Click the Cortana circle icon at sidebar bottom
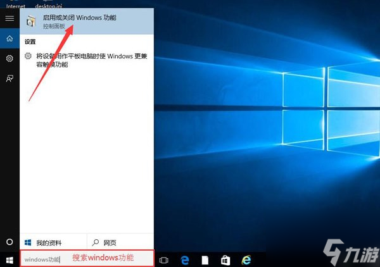 (x=9, y=242)
